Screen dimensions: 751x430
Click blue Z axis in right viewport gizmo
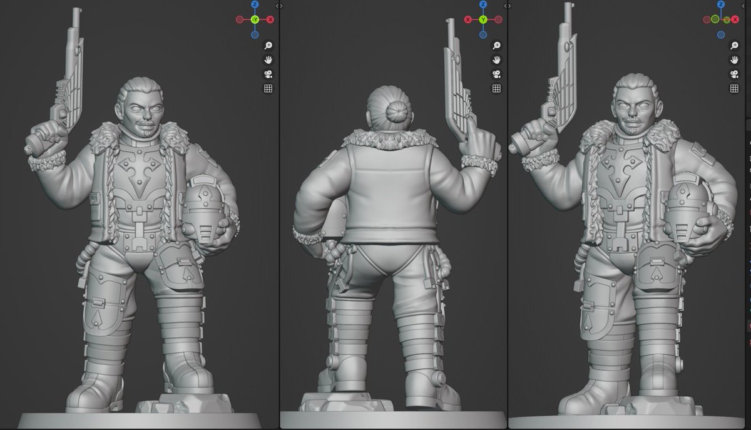[x=721, y=4]
